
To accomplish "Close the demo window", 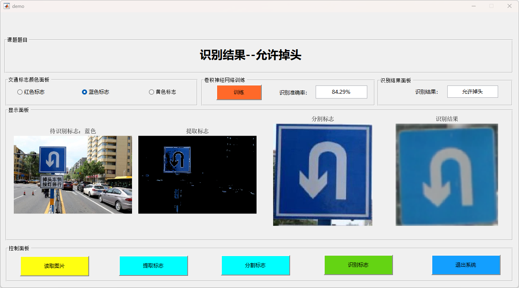I will (x=509, y=6).
